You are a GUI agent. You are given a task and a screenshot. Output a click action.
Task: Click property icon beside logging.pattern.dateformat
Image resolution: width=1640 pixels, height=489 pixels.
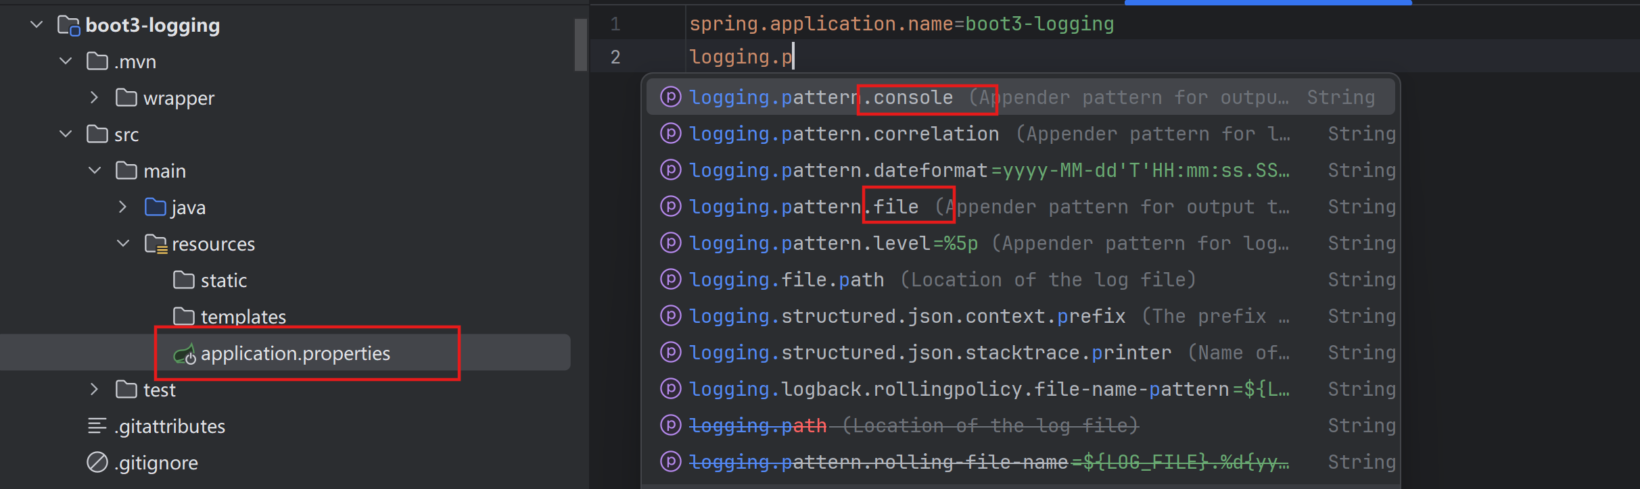click(670, 170)
